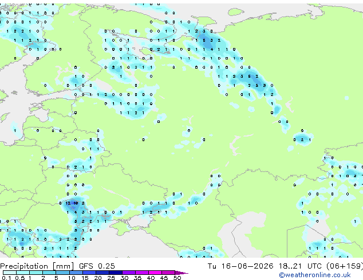Click the '12' precipitation value on map
This screenshot has height=280, width=363.
click(68, 203)
